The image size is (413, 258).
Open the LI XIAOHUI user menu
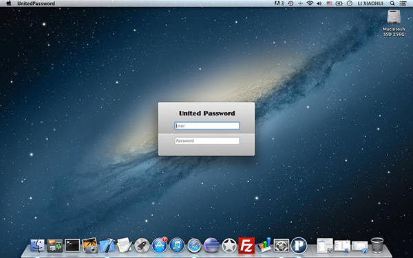pos(370,3)
